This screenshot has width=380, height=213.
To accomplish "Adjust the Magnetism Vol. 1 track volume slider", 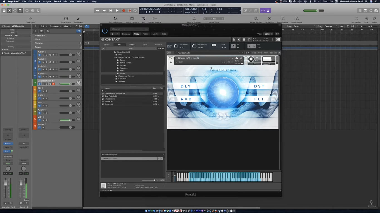I will (x=67, y=84).
